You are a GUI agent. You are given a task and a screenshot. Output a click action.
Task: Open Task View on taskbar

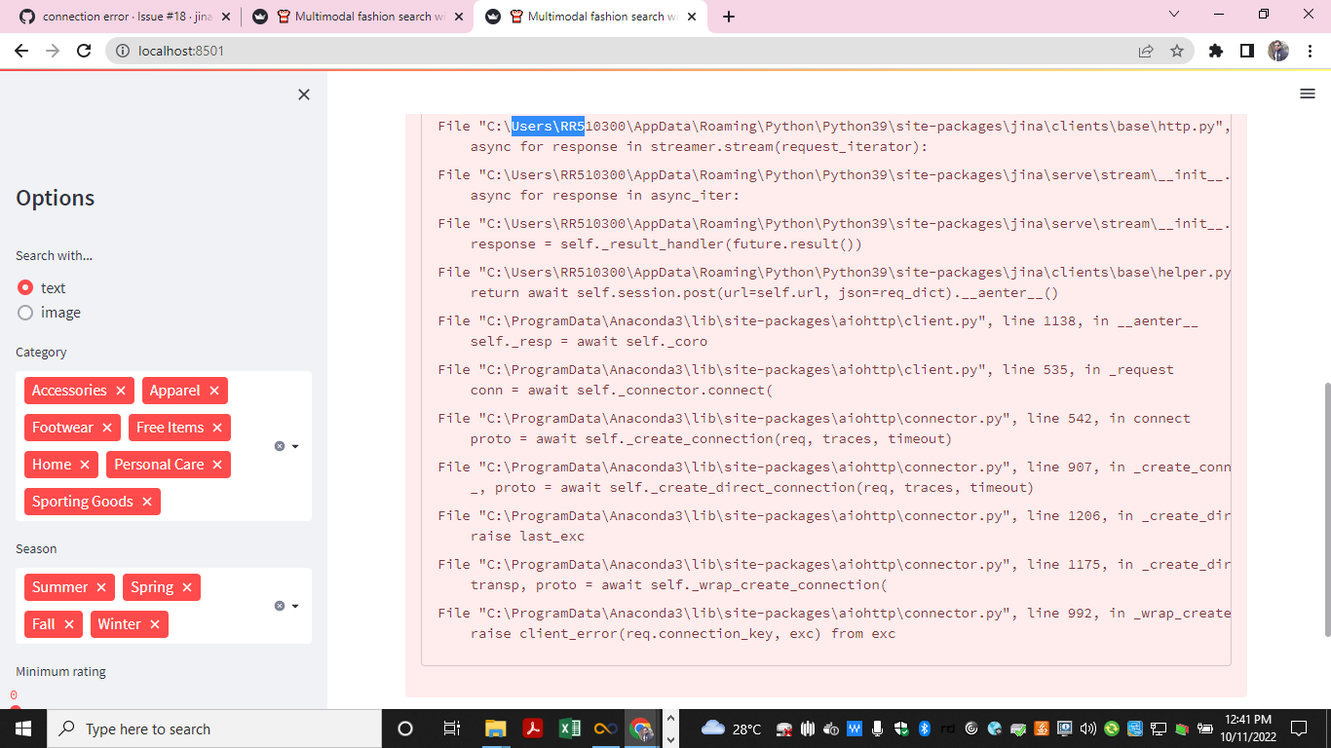pyautogui.click(x=451, y=729)
